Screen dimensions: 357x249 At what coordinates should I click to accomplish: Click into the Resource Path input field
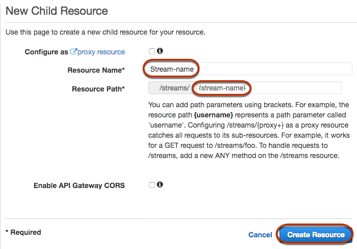pos(286,88)
